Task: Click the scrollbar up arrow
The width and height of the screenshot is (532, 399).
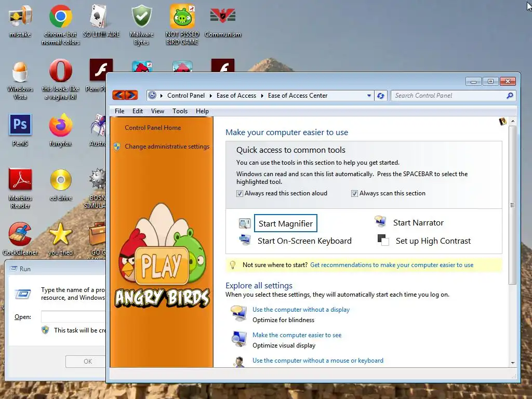Action: [x=513, y=121]
